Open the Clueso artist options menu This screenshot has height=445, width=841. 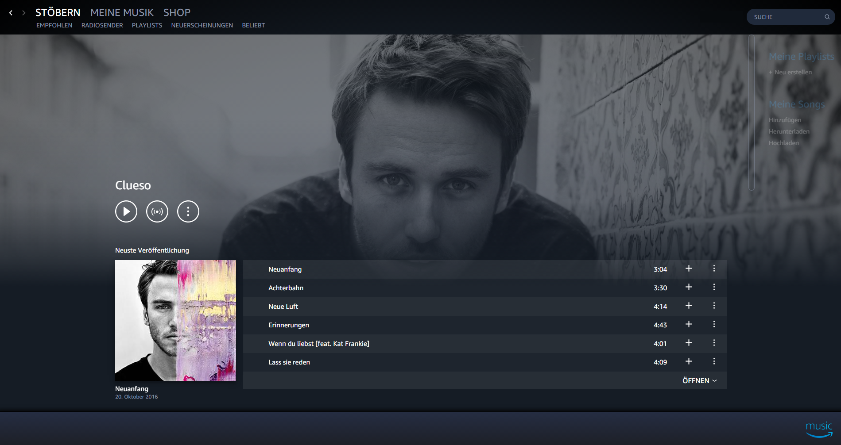coord(188,211)
